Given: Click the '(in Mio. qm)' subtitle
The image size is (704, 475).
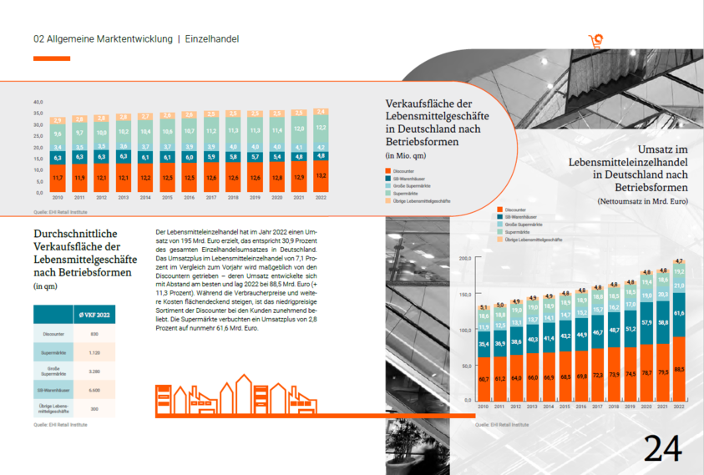Looking at the screenshot, I should [x=405, y=156].
